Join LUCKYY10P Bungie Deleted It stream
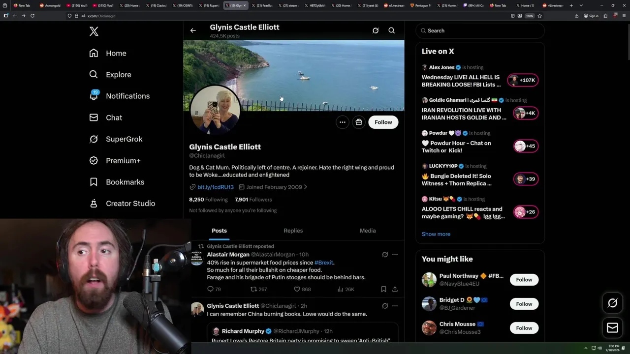630x354 pixels. (457, 180)
